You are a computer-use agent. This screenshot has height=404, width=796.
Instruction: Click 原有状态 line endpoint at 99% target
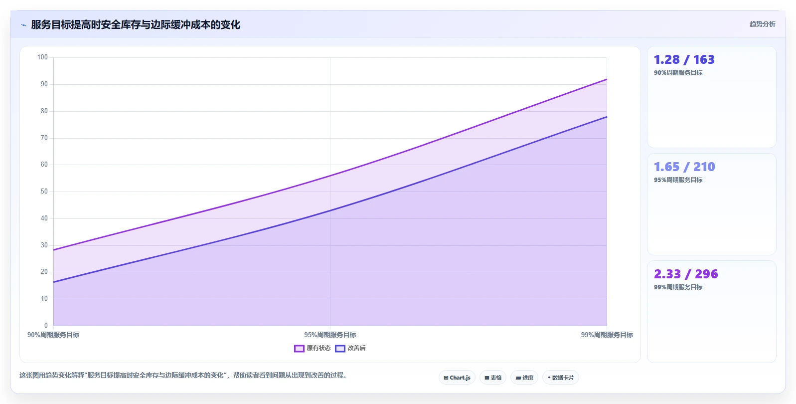coord(607,79)
